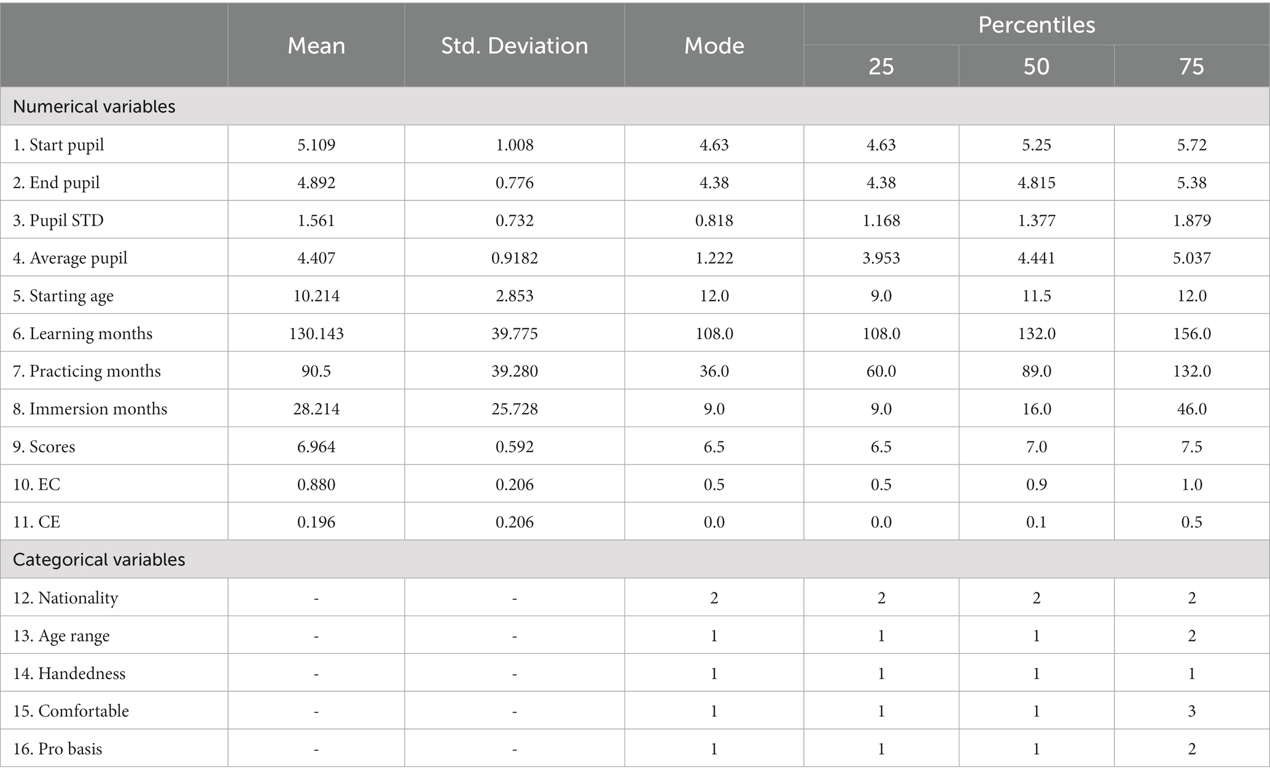Click the 25 percentile subheader
Viewport: 1270px width, 778px height.
pos(881,66)
